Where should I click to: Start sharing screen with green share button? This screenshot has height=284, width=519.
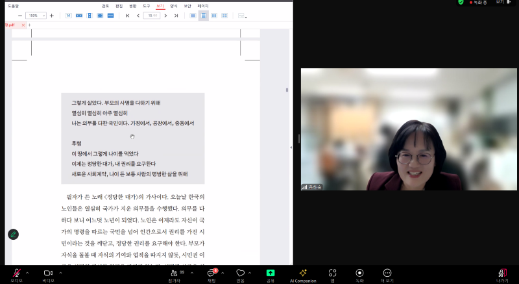tap(271, 273)
